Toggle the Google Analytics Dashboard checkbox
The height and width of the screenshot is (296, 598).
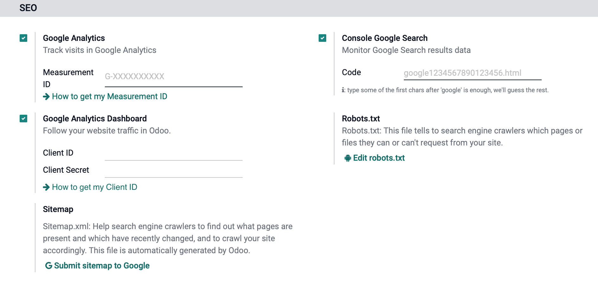tap(23, 119)
